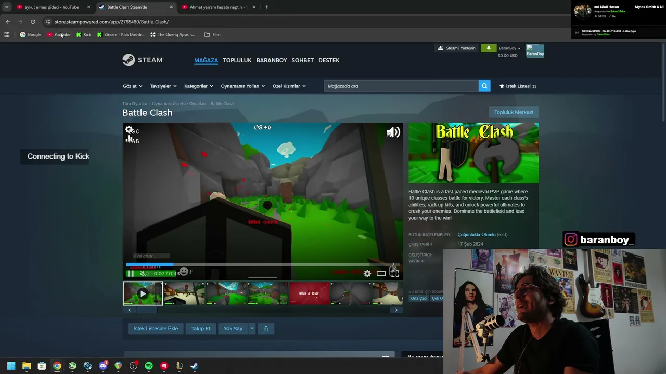Open the Kick bookmark
The height and width of the screenshot is (374, 666).
tap(83, 35)
